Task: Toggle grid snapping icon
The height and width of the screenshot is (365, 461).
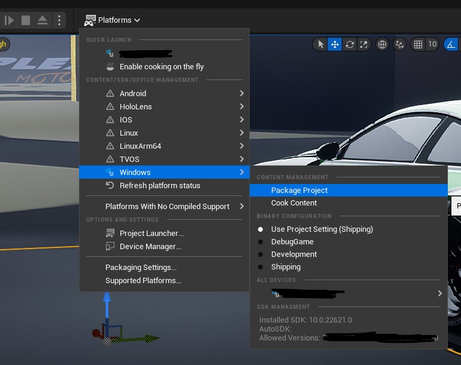Action: 418,44
